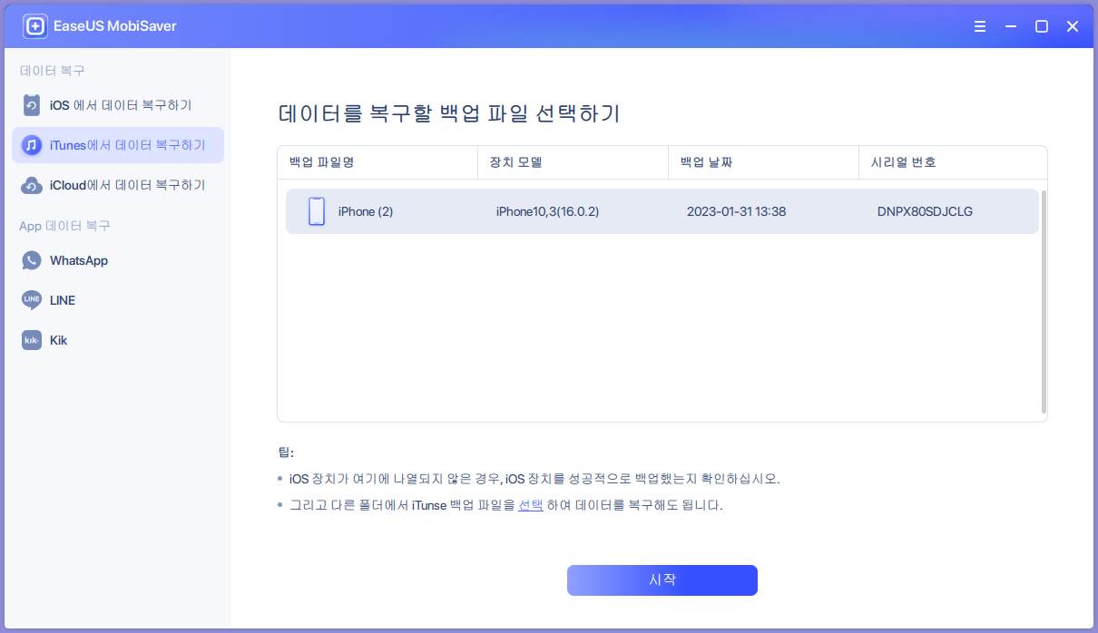
Task: Switch to iCloud에서 데이터 복구하기 section
Action: pyautogui.click(x=117, y=184)
